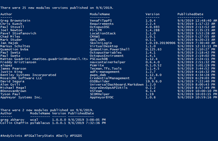Select the psTablacus module name
The image size is (218, 141).
pos(40,123)
